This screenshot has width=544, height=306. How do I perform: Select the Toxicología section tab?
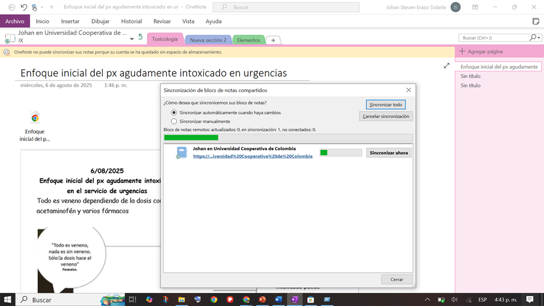point(165,39)
